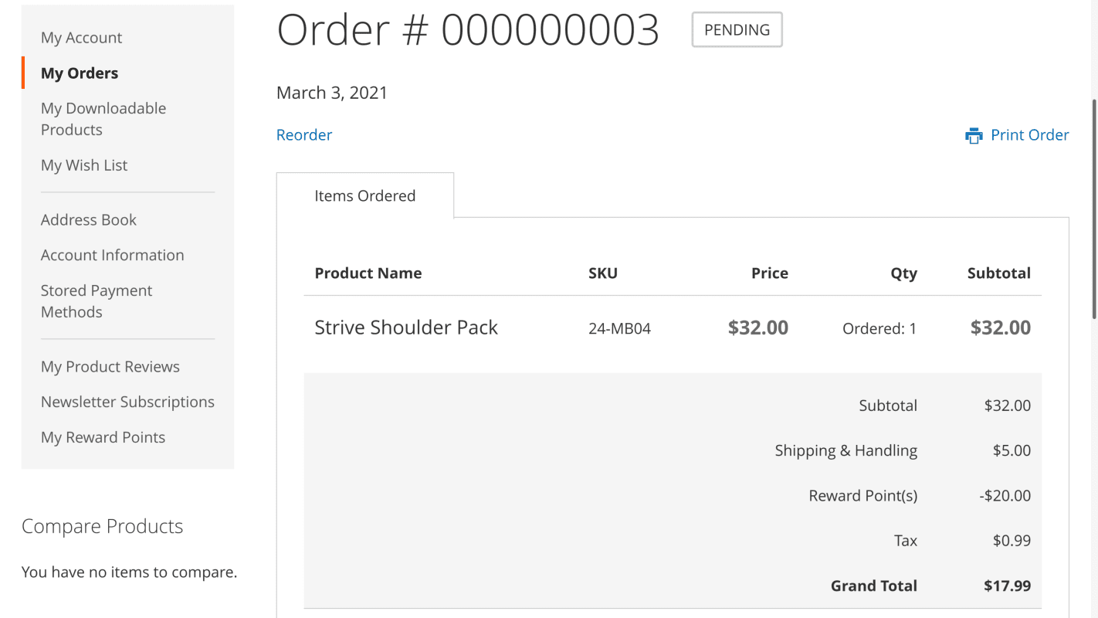
Task: Open the Address Book page
Action: [89, 220]
